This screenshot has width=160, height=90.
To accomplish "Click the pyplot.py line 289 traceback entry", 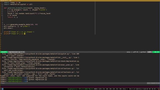I will pyautogui.click(x=40, y=54).
